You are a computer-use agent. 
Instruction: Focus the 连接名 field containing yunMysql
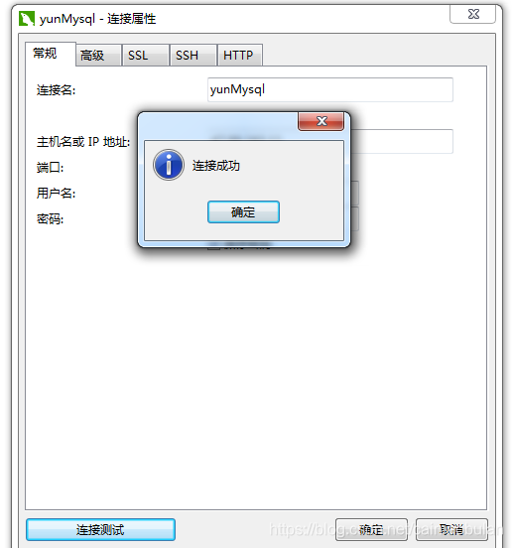(330, 89)
